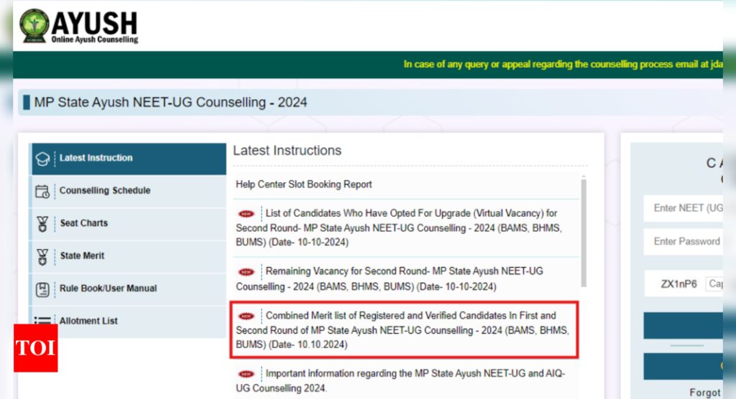Click the Latest Instructions panel heading

pyautogui.click(x=287, y=151)
